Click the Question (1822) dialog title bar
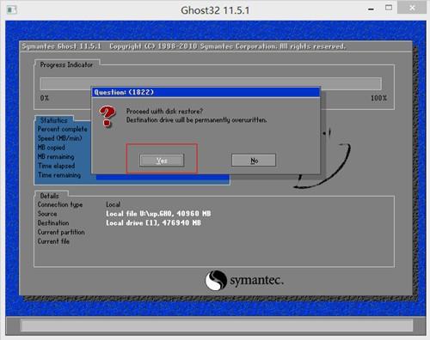 (206, 92)
